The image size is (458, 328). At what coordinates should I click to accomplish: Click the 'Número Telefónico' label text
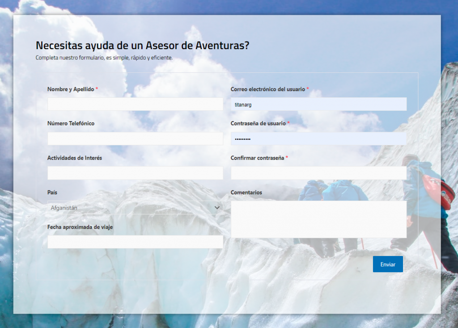pos(71,123)
